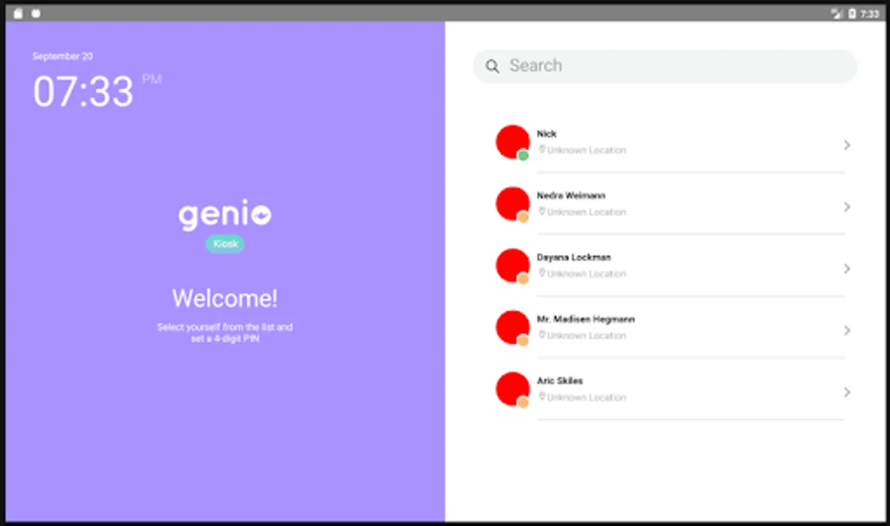
Task: Open Aric Skiles's row chevron arrow
Action: [x=847, y=392]
